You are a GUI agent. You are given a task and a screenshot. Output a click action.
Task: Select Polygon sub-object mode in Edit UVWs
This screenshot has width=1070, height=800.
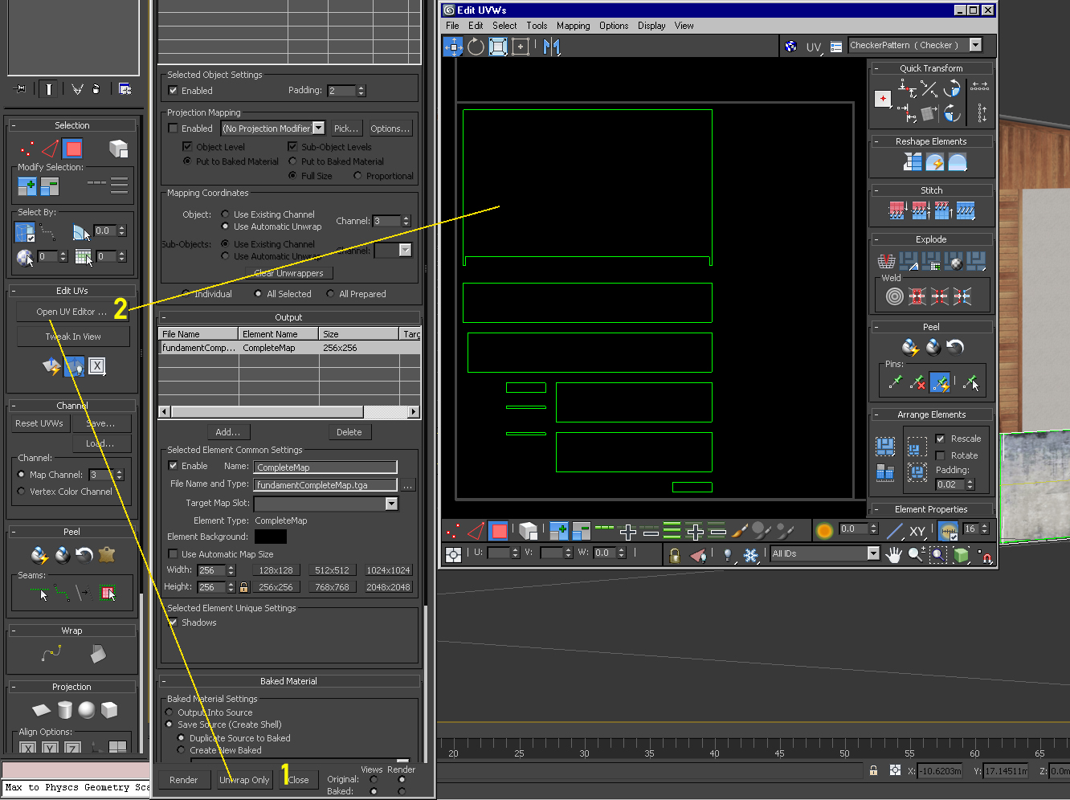click(499, 531)
